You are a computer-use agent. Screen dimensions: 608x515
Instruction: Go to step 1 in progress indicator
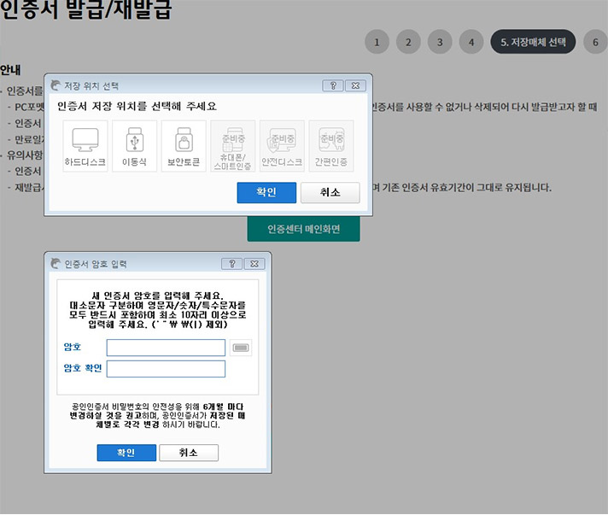(377, 42)
